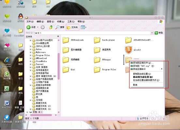
Task: Expand the 2014客户LOGO图片 tree node
Action: point(31,40)
